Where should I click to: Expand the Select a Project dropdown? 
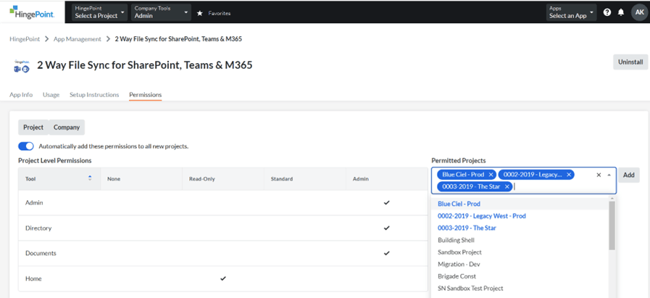tap(99, 12)
